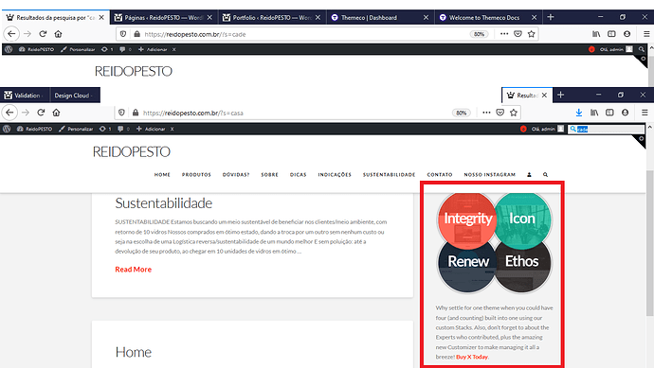Image resolution: width=654 pixels, height=368 pixels.
Task: Toggle the sidebar in the front browser window
Action: (x=609, y=113)
